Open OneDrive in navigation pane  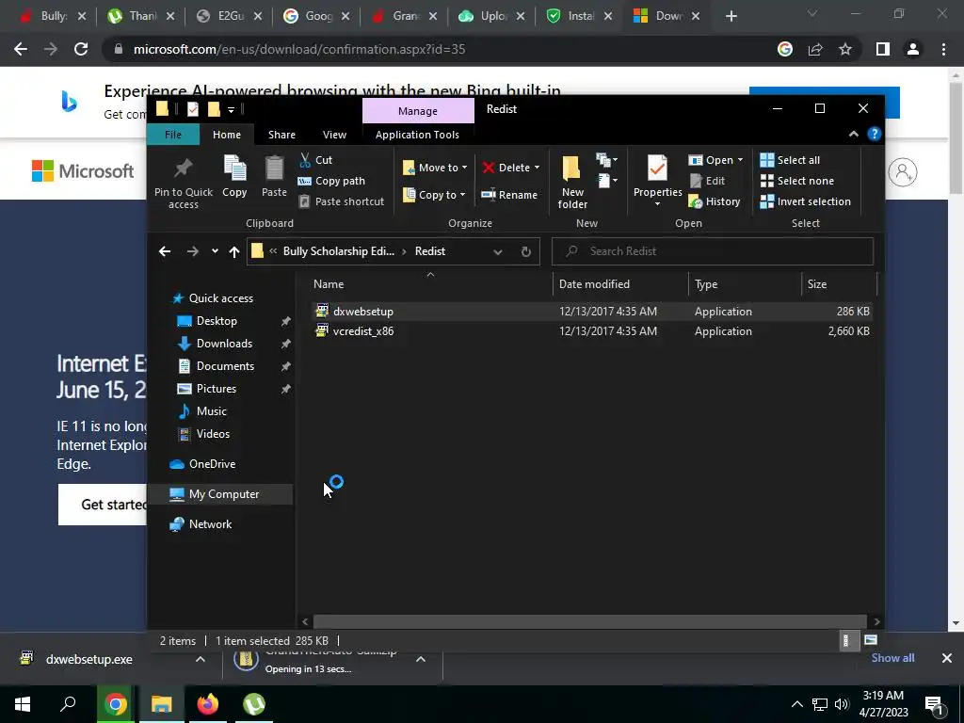coord(212,464)
